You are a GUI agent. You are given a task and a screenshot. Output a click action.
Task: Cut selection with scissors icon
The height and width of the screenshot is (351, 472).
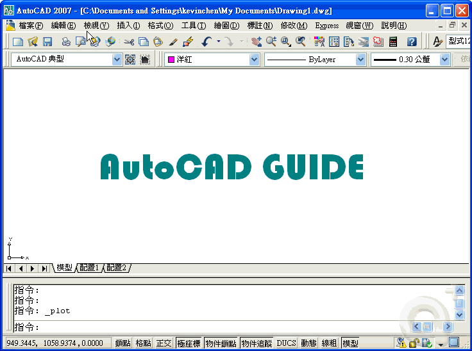point(129,42)
